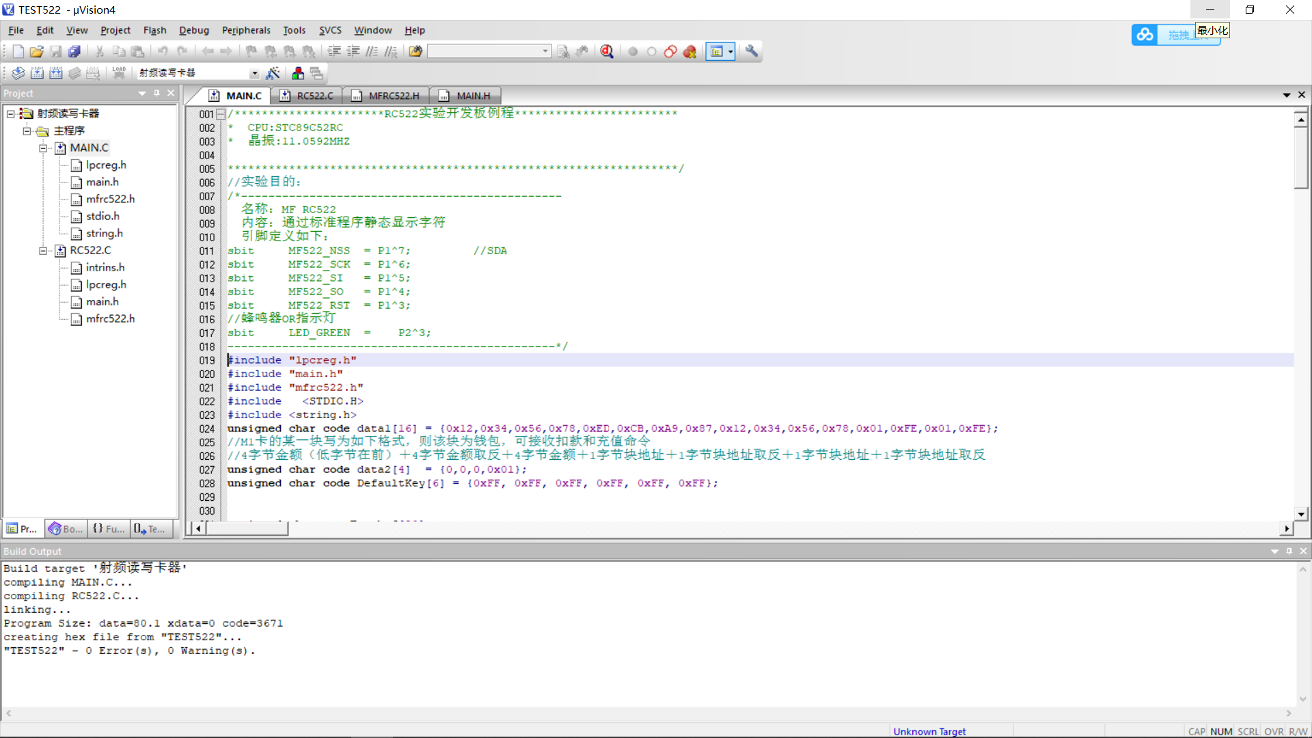1312x738 pixels.
Task: Open the Configuration wrench icon
Action: [x=752, y=51]
